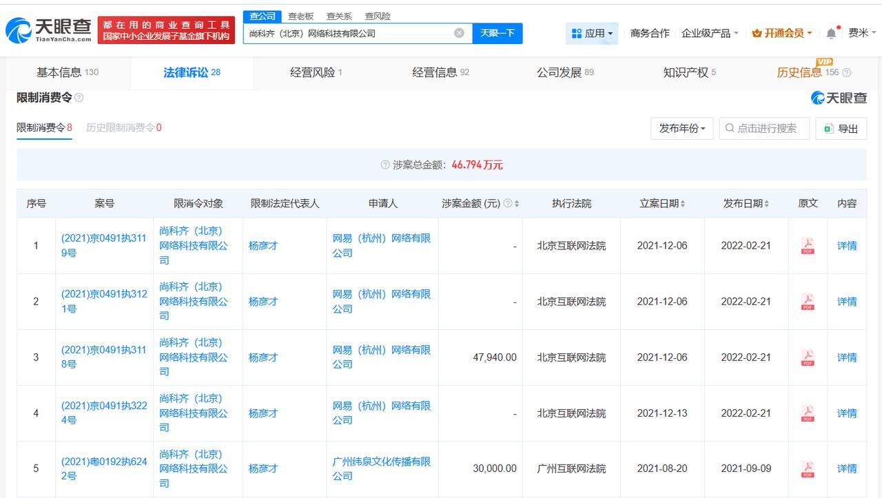This screenshot has height=498, width=882.
Task: Select total amount 46.794万元
Action: click(x=478, y=165)
